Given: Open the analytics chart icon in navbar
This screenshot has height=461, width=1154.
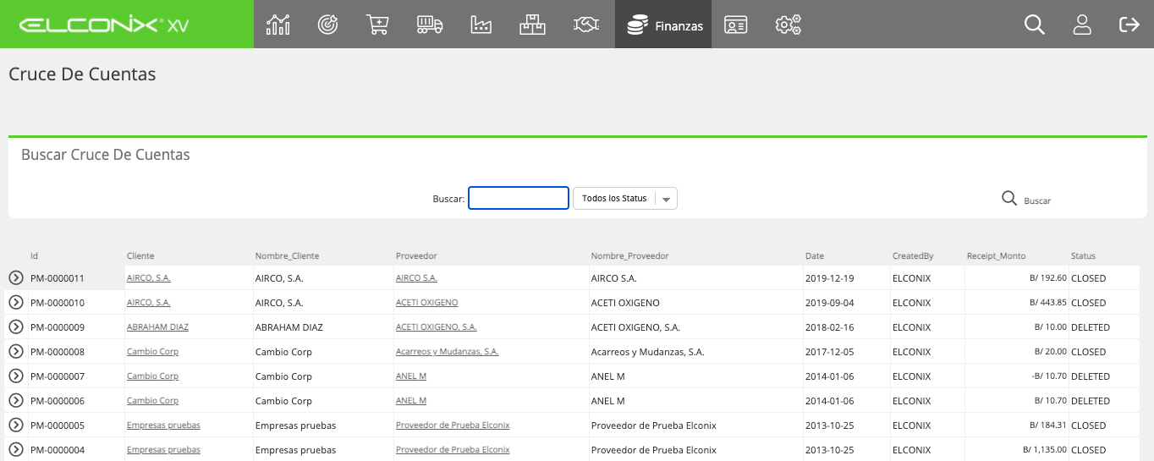Looking at the screenshot, I should click(278, 25).
